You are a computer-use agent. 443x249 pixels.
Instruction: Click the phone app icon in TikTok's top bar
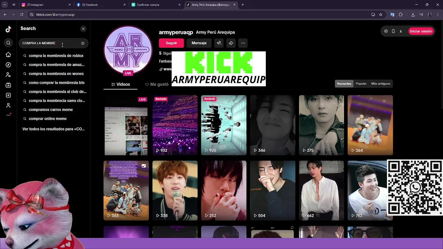point(393,31)
